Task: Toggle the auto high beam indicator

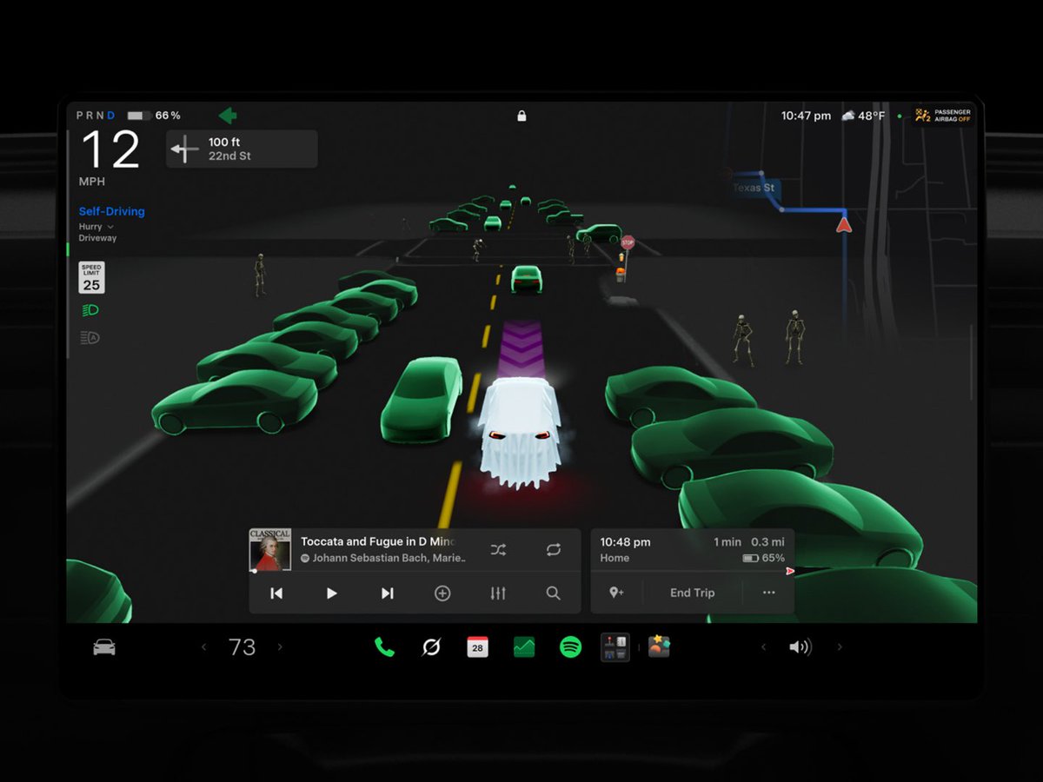Action: 90,338
